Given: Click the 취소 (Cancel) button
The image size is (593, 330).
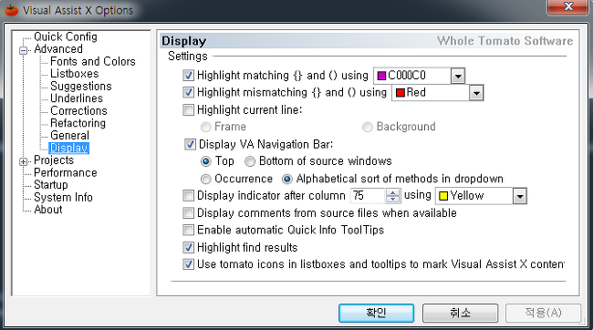Looking at the screenshot, I should tap(460, 313).
